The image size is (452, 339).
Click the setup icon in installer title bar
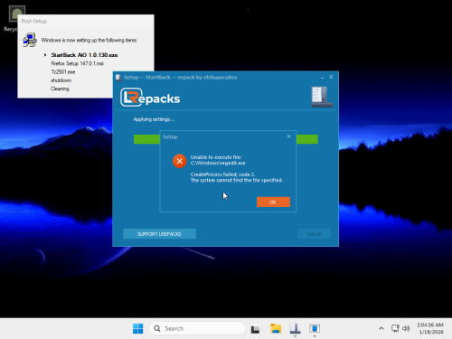click(118, 78)
